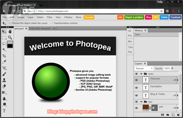183x118 pixels.
Task: Toggle visibility of pea layer
Action: [136, 108]
